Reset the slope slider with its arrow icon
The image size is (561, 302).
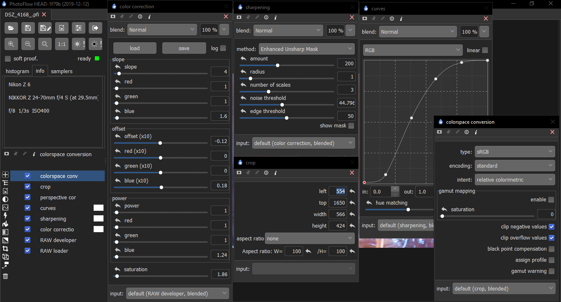coord(118,67)
